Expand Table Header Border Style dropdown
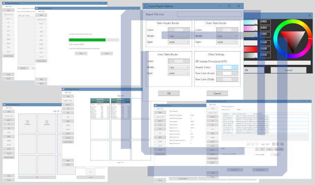The image size is (315, 185). pos(179,42)
